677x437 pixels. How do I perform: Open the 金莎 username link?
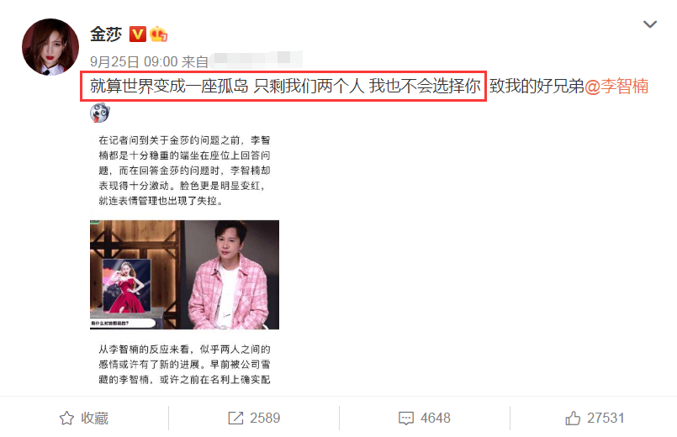coord(106,34)
